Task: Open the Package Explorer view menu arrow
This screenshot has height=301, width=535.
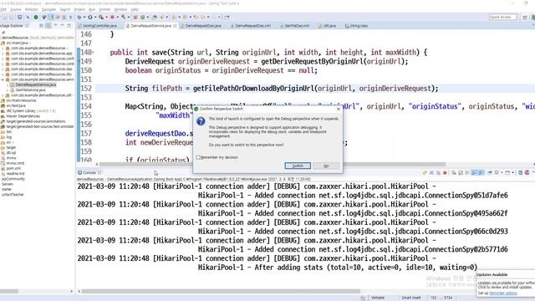Action: (x=56, y=26)
